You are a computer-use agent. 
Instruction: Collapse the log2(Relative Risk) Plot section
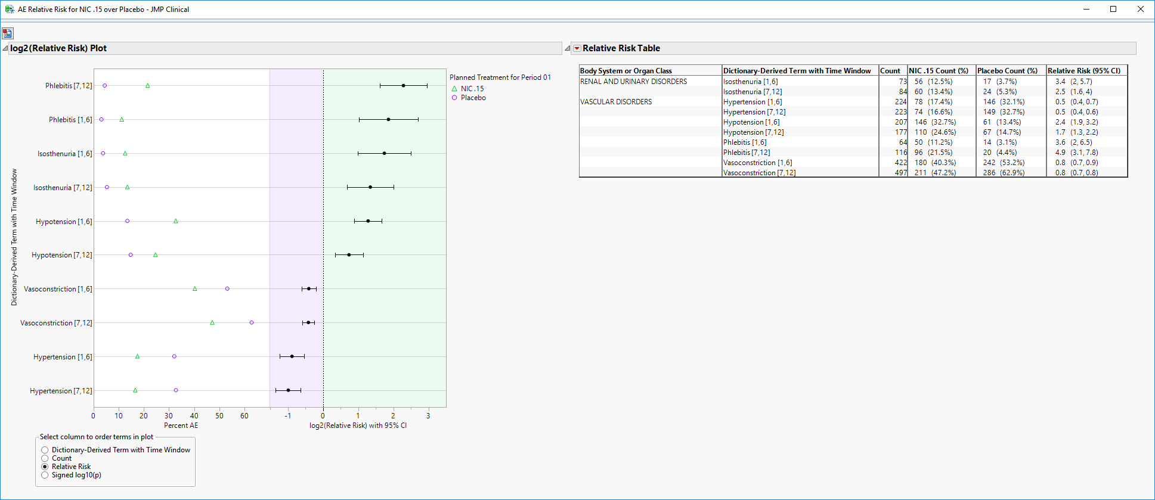pos(5,48)
